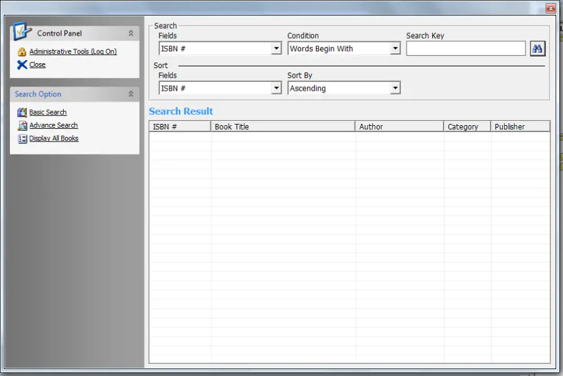Click the Control Panel title text
Image resolution: width=563 pixels, height=376 pixels.
pyautogui.click(x=59, y=33)
